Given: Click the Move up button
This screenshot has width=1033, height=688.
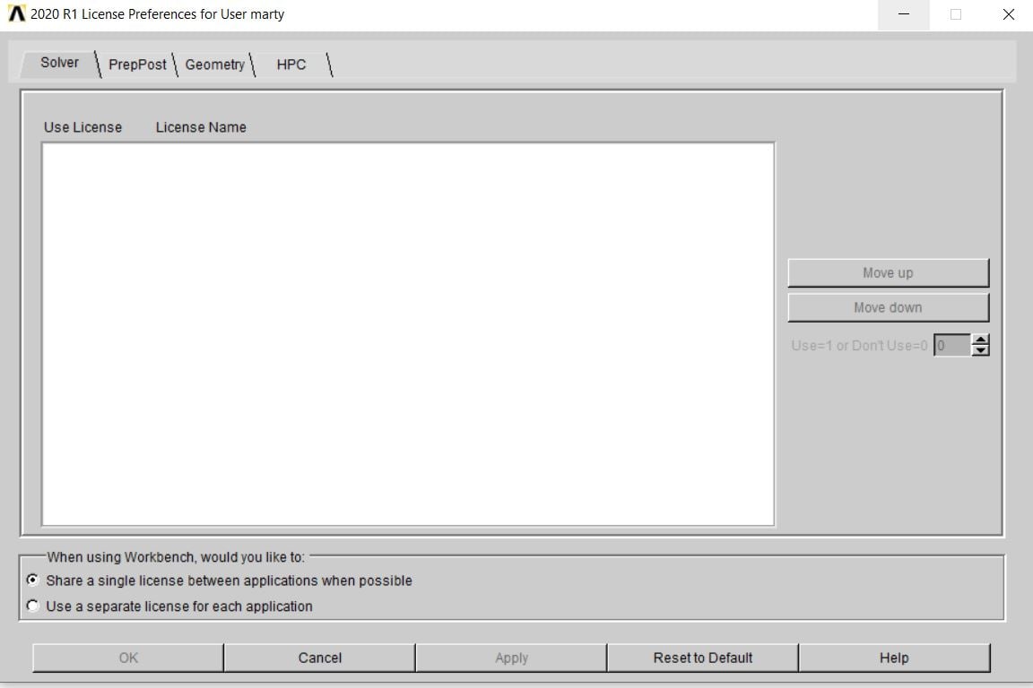Looking at the screenshot, I should [888, 272].
